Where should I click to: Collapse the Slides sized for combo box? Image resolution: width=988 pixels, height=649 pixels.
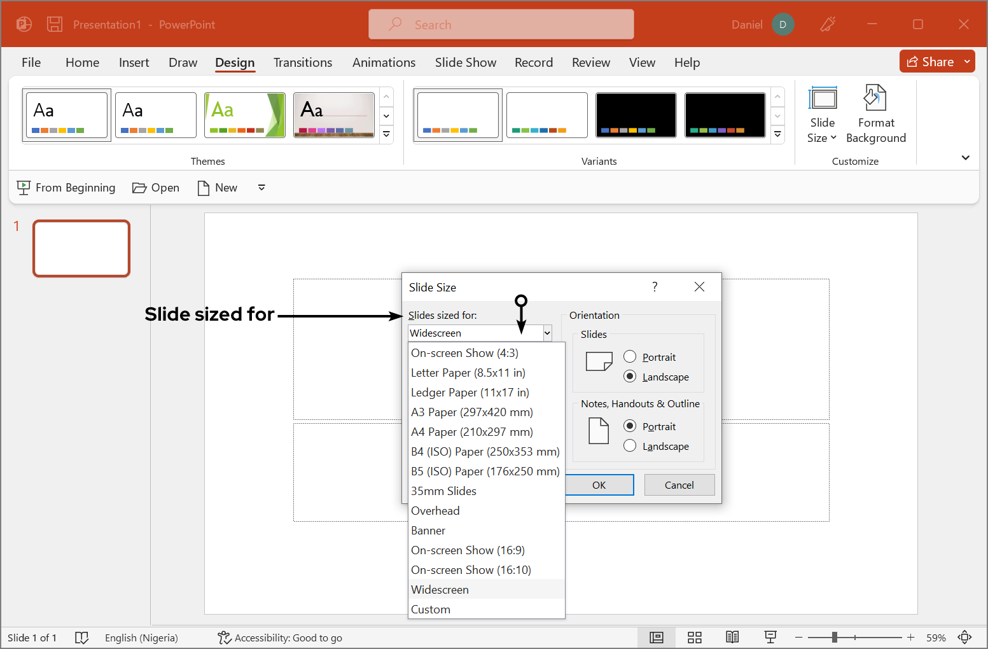coord(547,333)
